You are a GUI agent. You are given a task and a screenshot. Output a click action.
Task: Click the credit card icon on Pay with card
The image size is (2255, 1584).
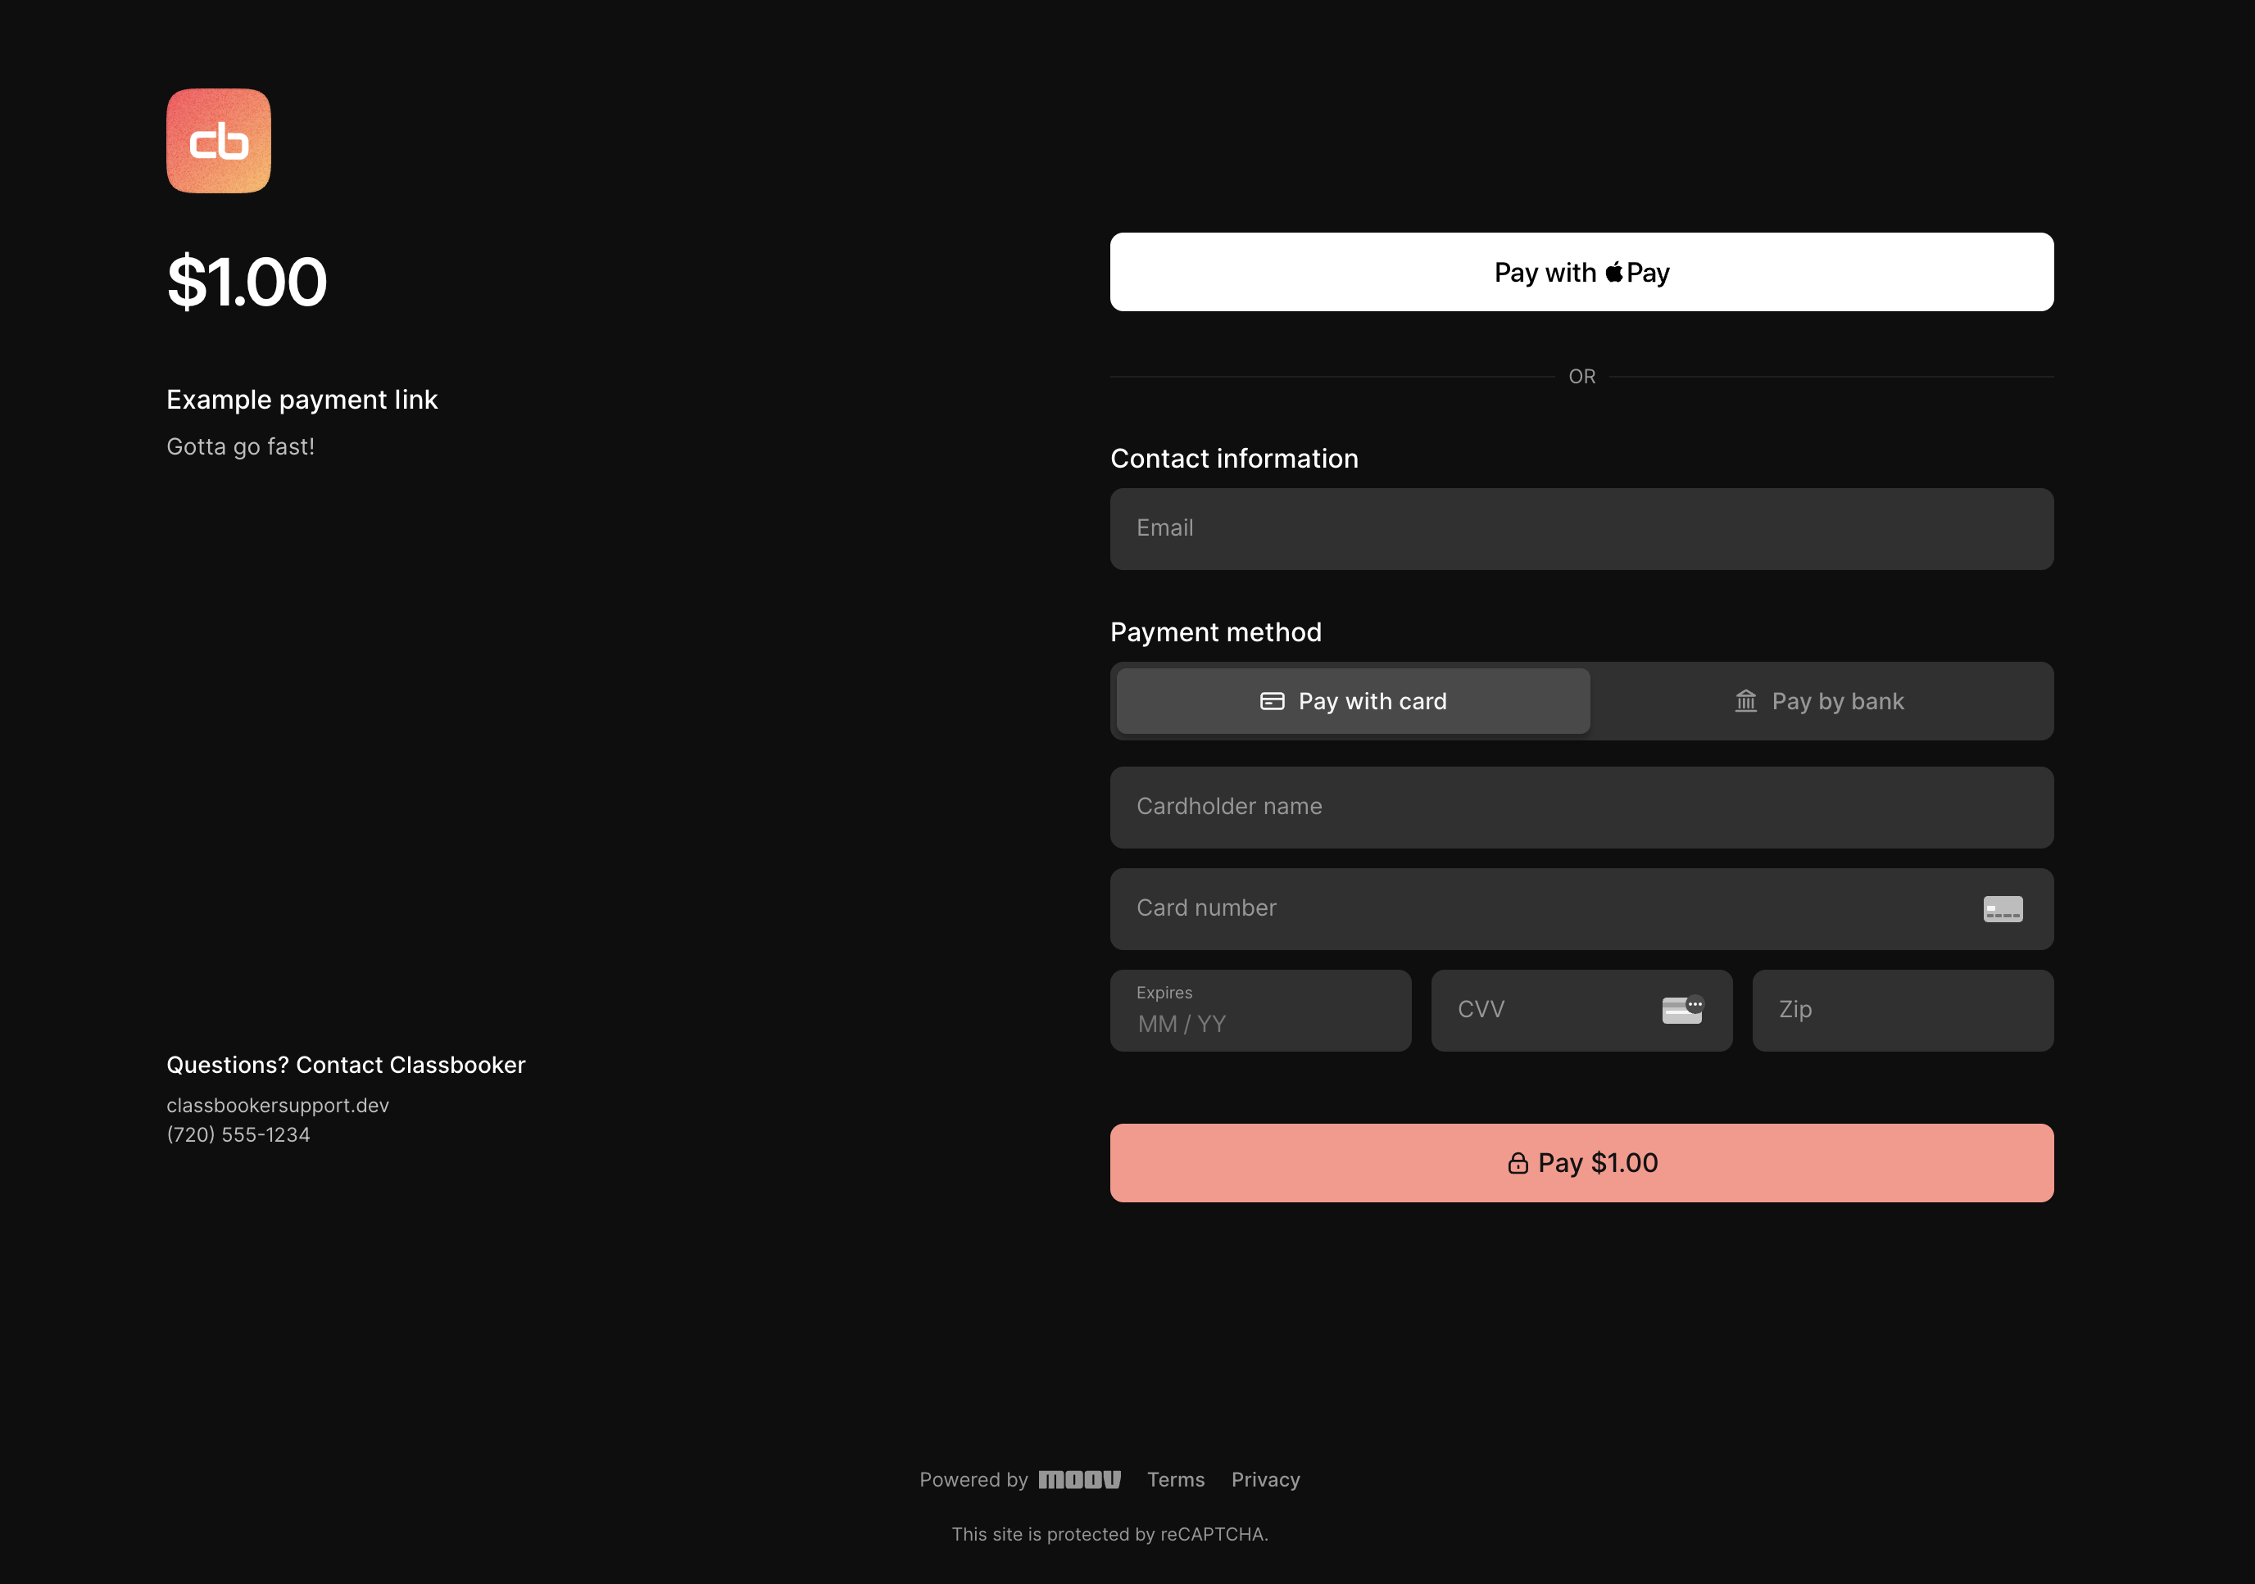click(x=1273, y=701)
